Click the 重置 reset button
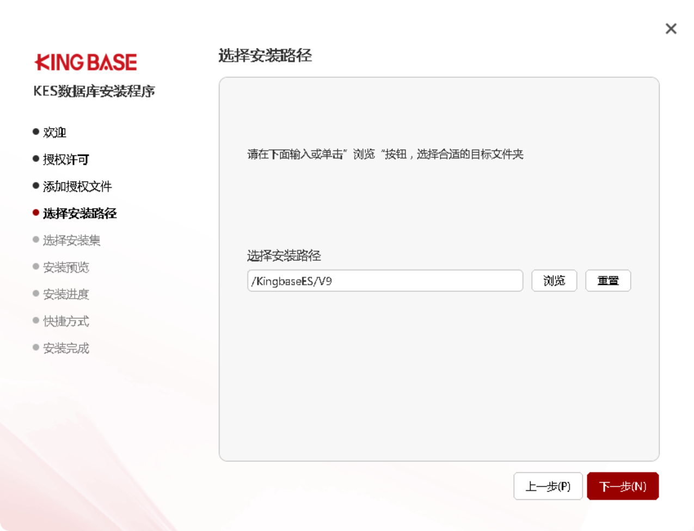The image size is (694, 531). (608, 280)
